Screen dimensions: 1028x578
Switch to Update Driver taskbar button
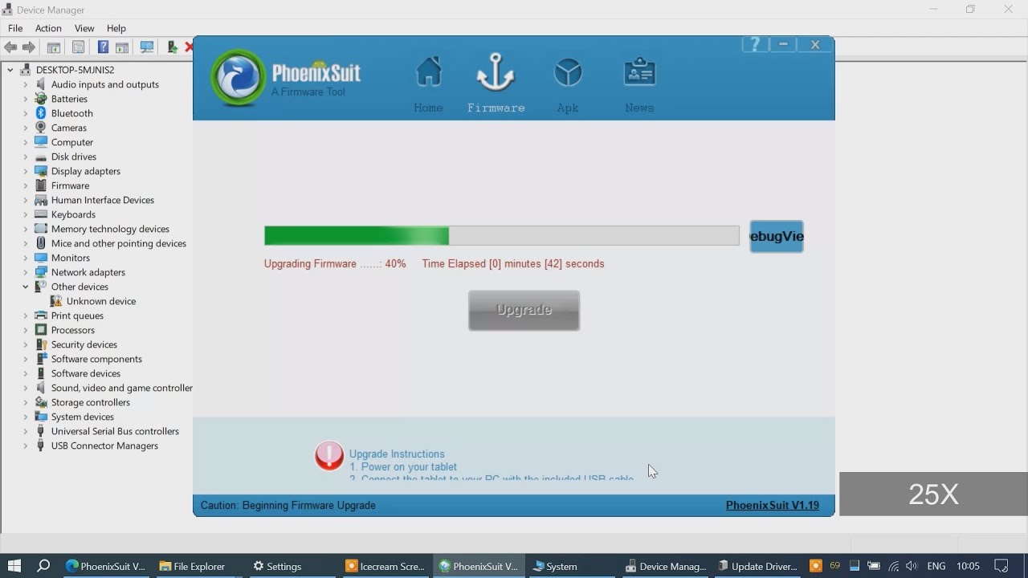(757, 566)
